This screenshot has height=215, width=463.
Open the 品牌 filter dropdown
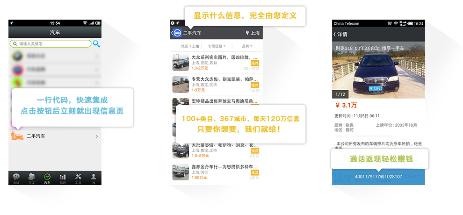click(247, 46)
